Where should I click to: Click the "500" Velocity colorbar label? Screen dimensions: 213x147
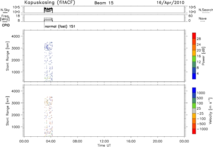coord(200,98)
